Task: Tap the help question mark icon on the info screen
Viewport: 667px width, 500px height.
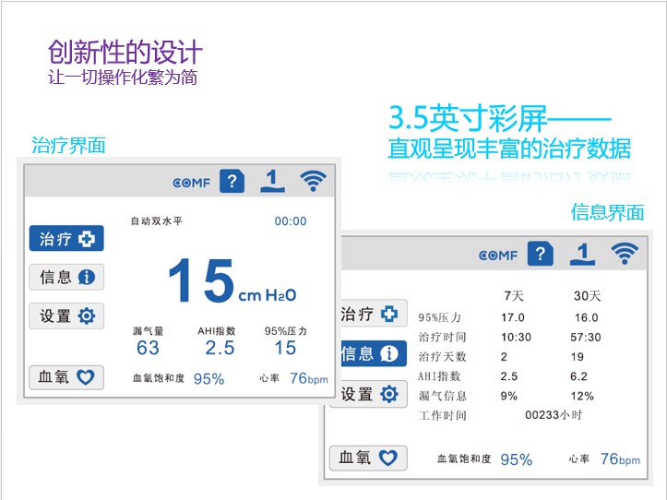Action: pos(540,255)
